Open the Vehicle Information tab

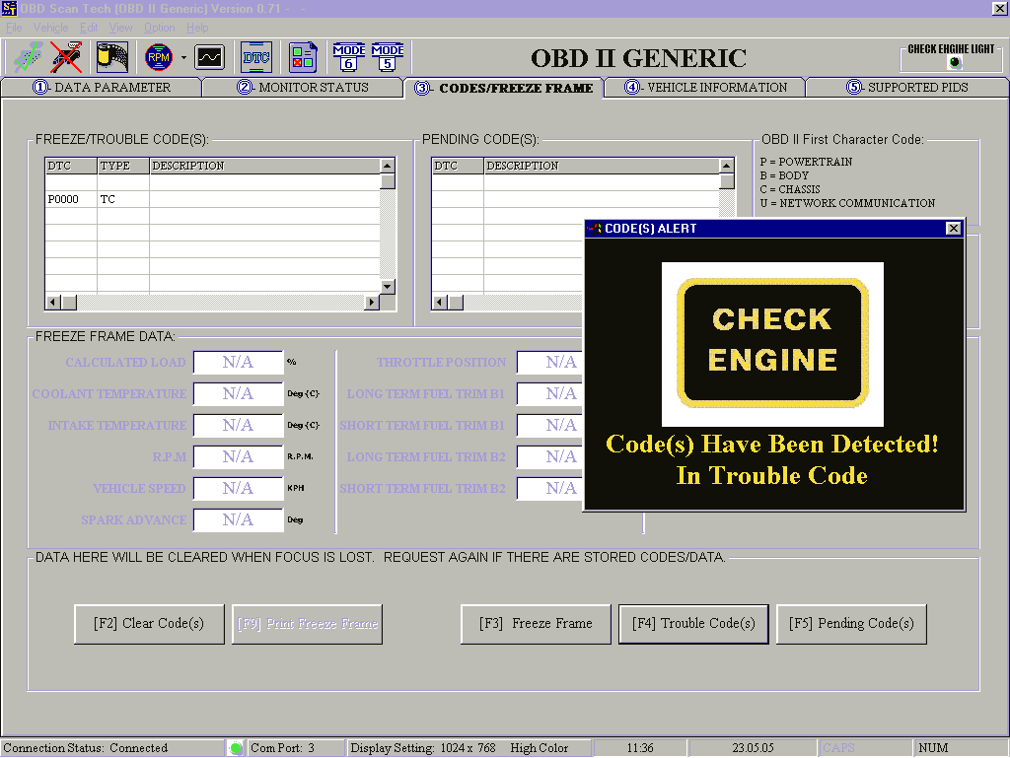706,87
